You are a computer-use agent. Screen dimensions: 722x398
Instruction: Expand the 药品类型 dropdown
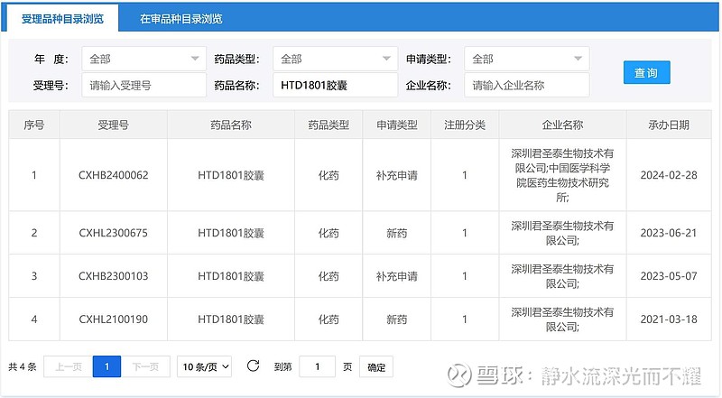(335, 59)
